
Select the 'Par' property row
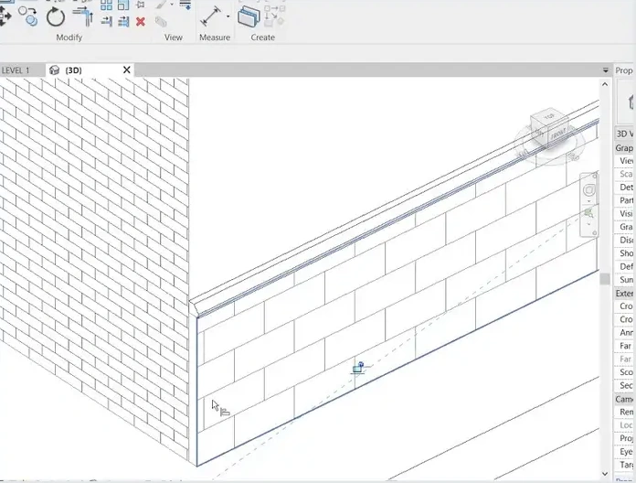coord(625,200)
